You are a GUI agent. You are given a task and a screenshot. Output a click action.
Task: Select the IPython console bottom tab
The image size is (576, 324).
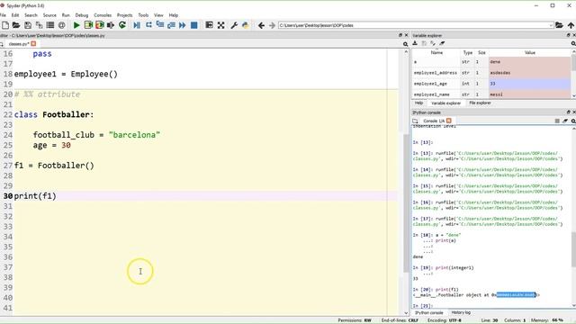tap(429, 312)
